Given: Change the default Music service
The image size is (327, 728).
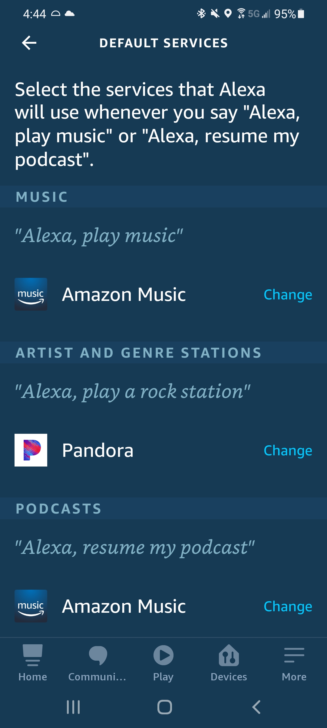Looking at the screenshot, I should 288,295.
